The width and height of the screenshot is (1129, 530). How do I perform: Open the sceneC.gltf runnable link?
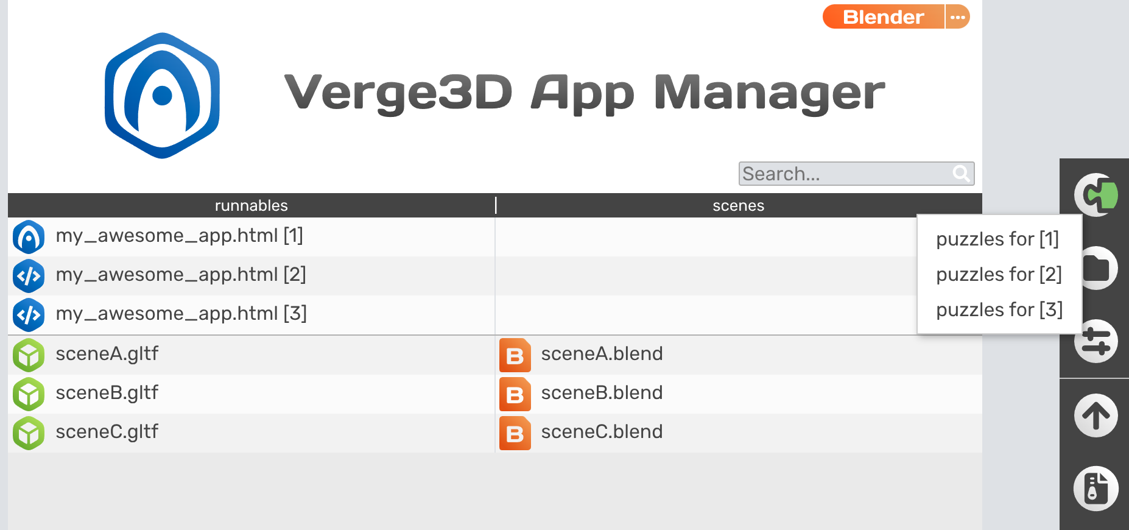tap(107, 431)
